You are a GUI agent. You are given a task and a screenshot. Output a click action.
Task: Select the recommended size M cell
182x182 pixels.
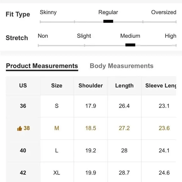57,128
